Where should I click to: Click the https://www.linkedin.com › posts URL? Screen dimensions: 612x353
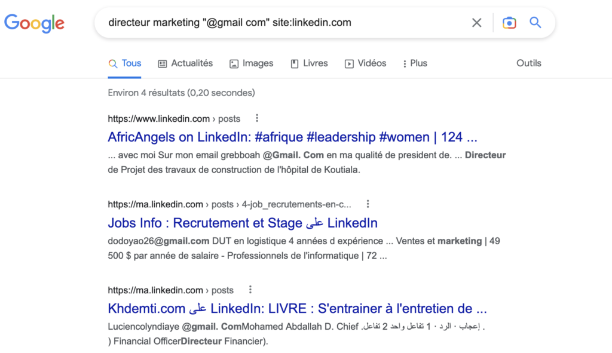pyautogui.click(x=174, y=119)
